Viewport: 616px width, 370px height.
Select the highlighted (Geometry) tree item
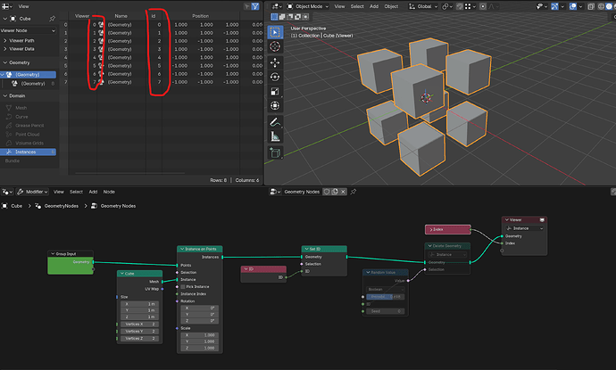coord(29,75)
